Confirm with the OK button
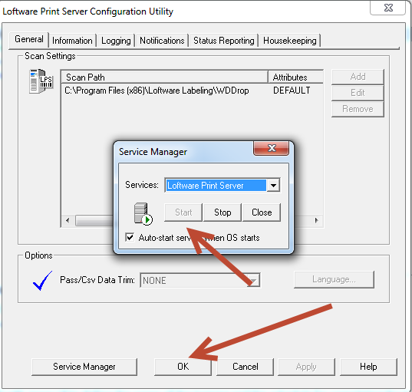The height and width of the screenshot is (392, 412). (183, 367)
